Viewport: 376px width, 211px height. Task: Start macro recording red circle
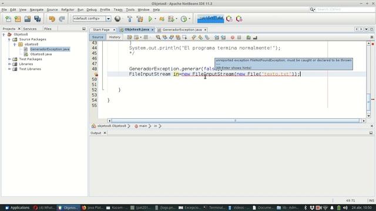[233, 38]
